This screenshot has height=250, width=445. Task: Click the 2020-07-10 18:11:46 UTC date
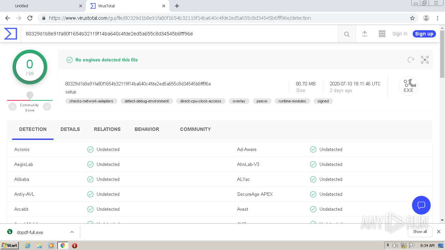pos(355,84)
